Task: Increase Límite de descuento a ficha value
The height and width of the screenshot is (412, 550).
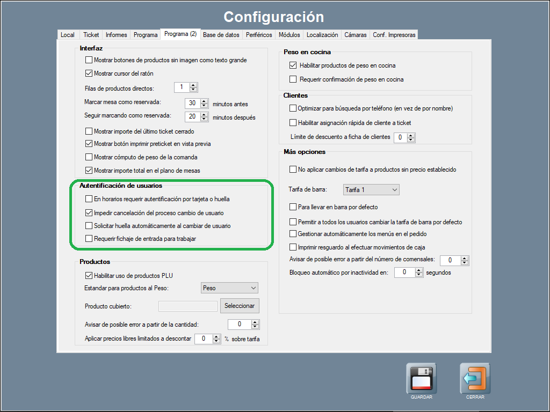Action: [x=411, y=135]
